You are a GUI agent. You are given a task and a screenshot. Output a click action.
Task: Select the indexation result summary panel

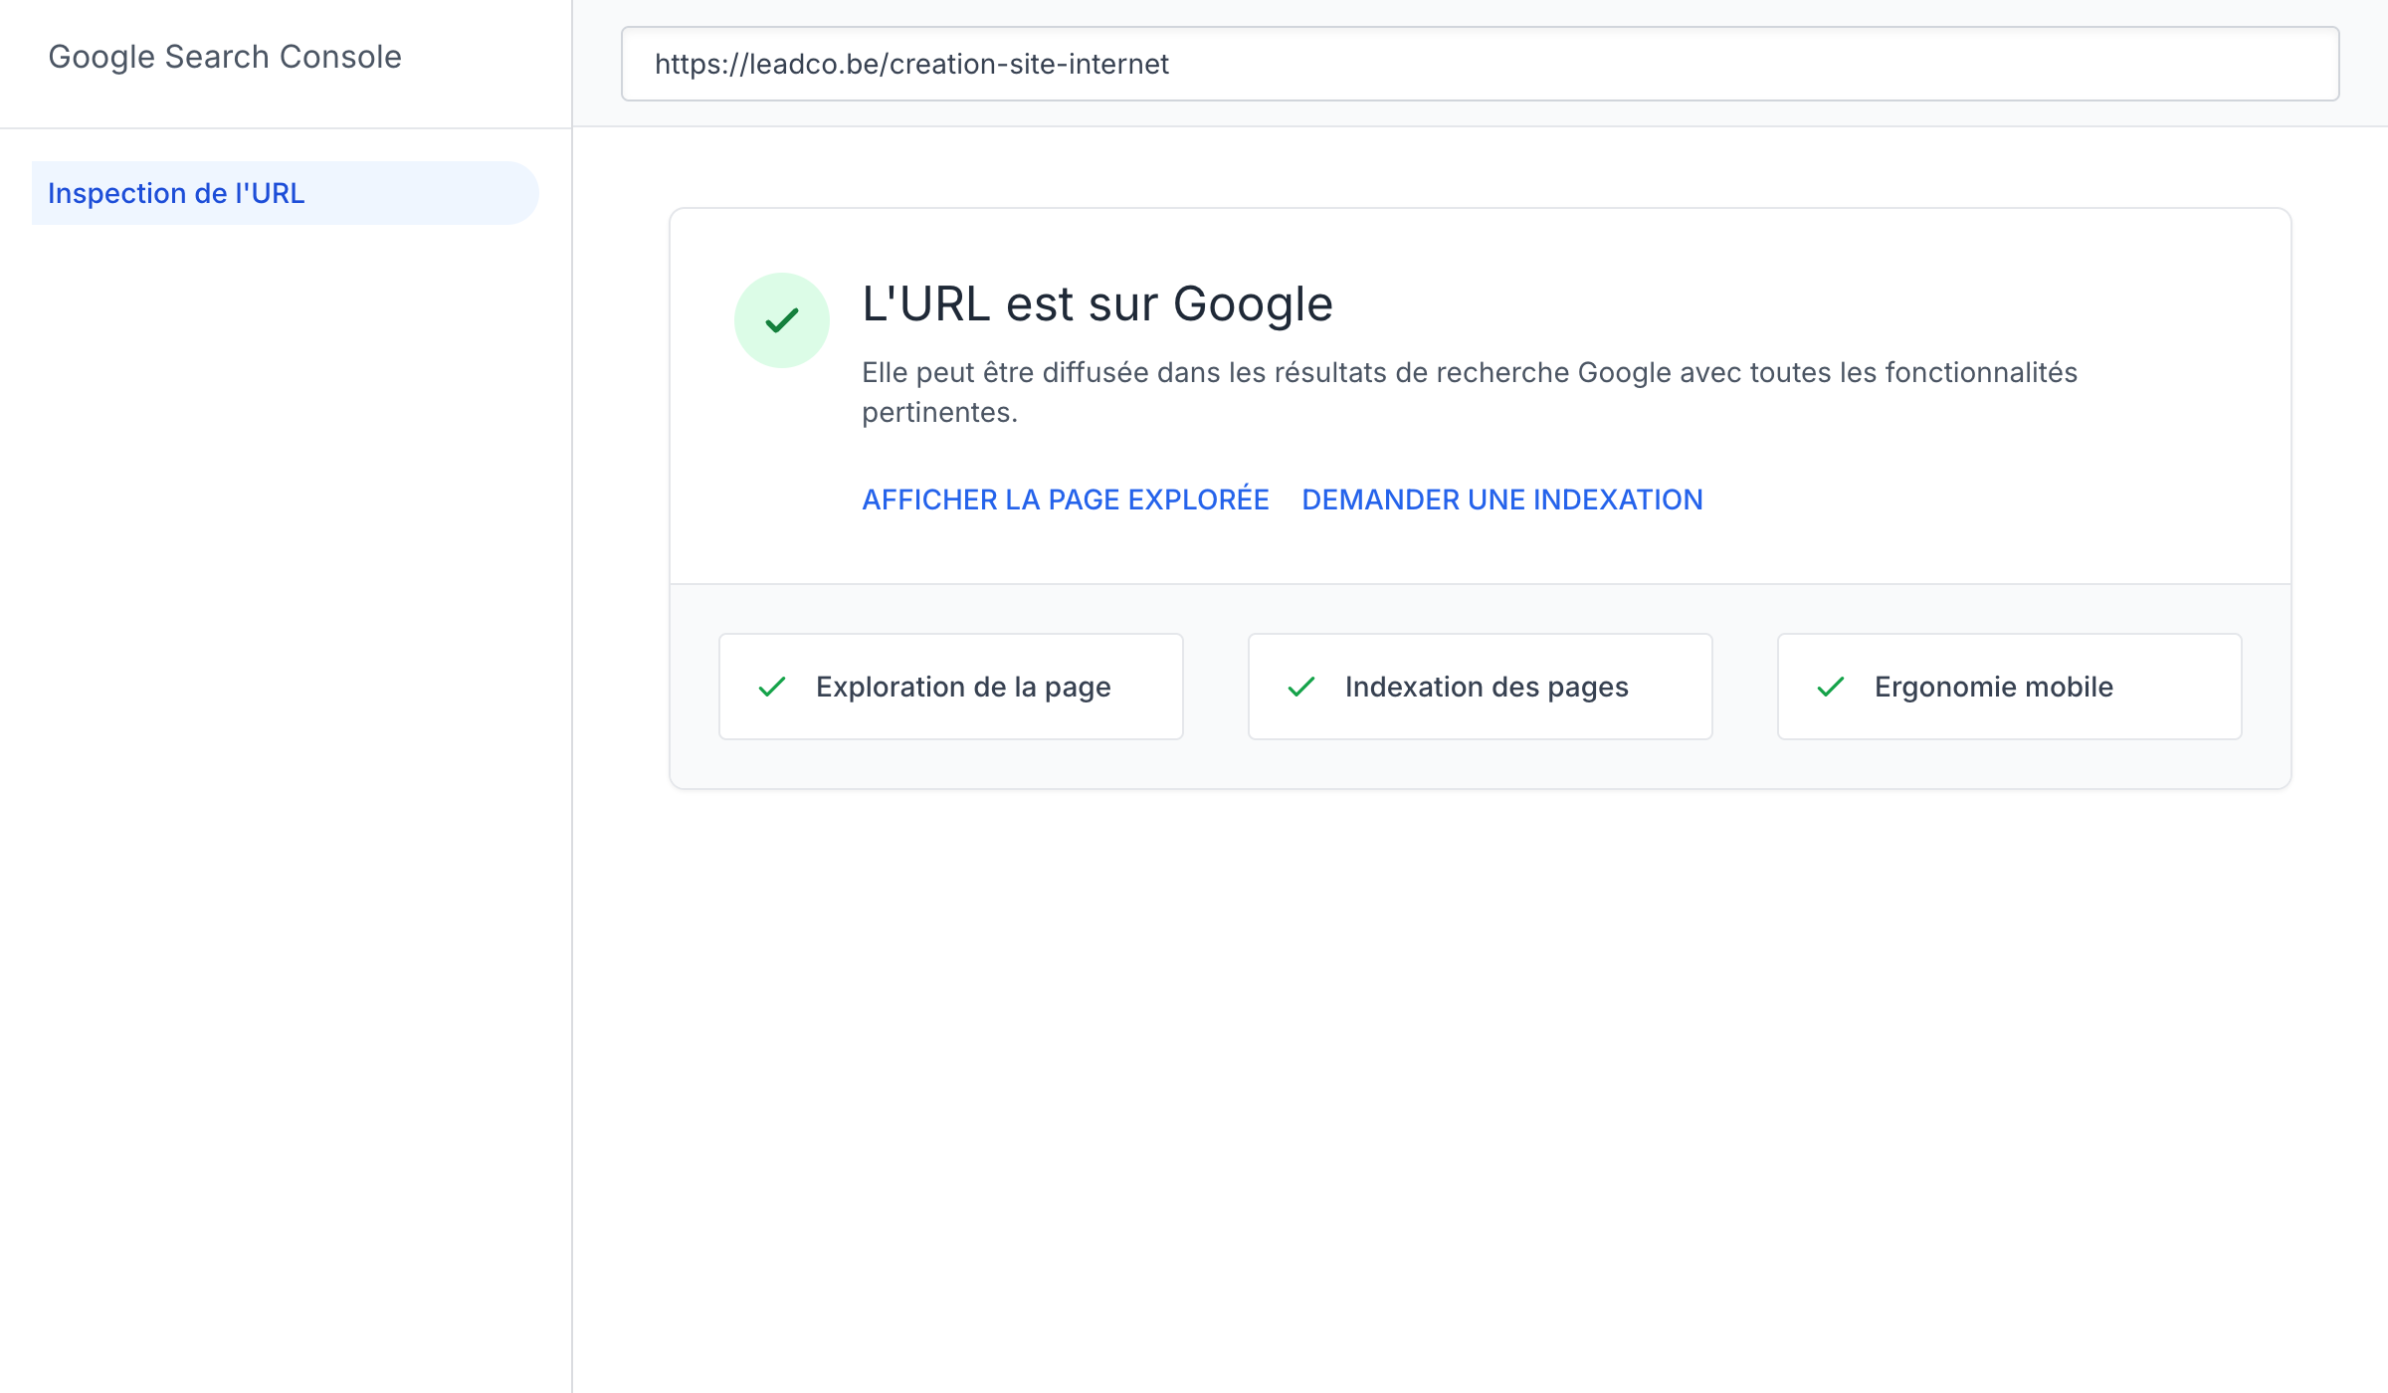[x=1480, y=398]
